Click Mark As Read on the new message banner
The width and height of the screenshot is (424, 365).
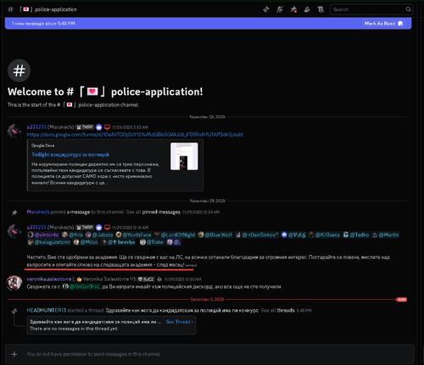click(383, 24)
